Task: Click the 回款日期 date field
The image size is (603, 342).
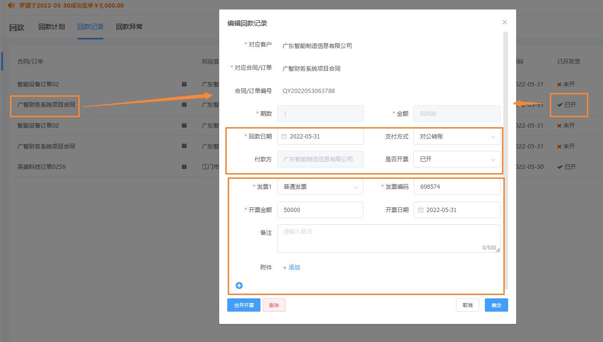Action: pyautogui.click(x=320, y=137)
